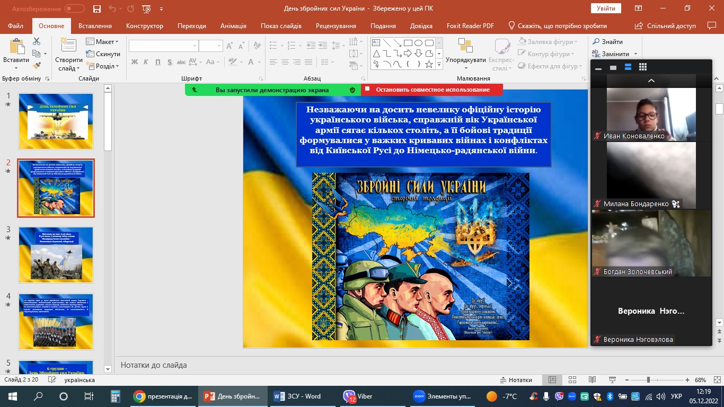Click the Скинути (Reset) slide icon
This screenshot has height=407, width=724.
tap(103, 54)
